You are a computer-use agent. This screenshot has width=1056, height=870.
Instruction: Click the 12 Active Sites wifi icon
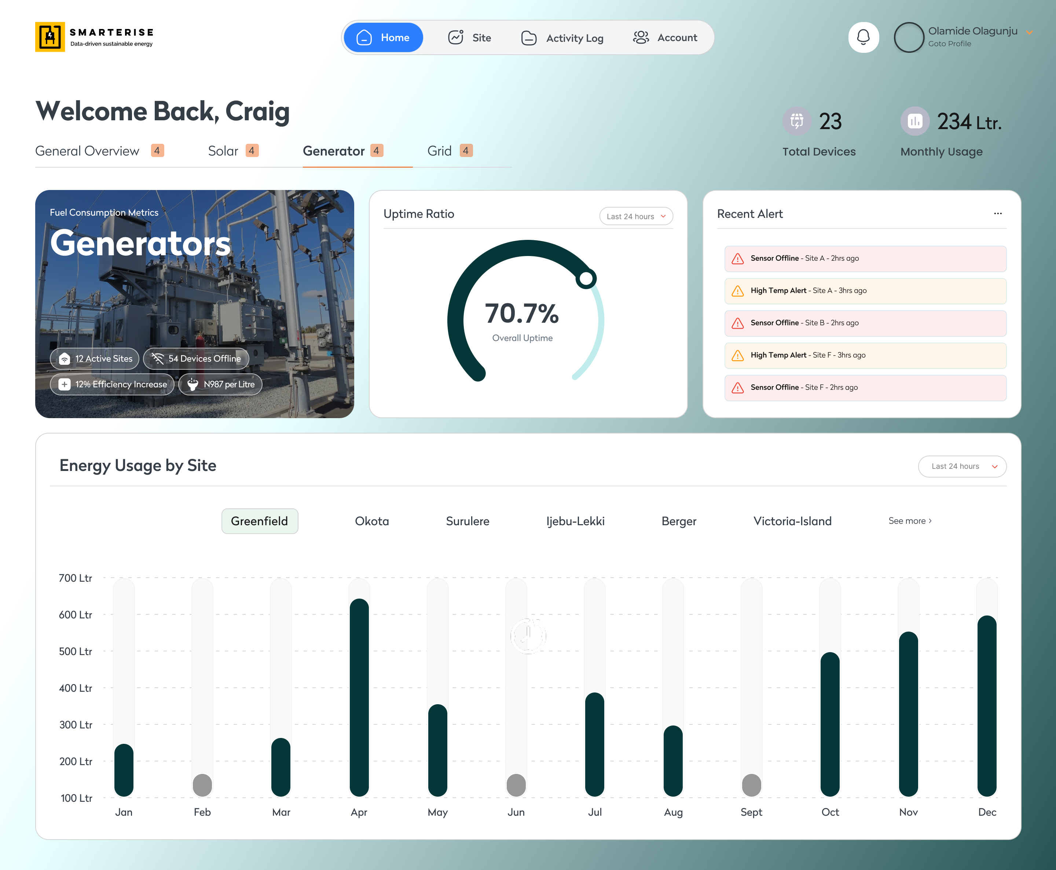point(65,359)
